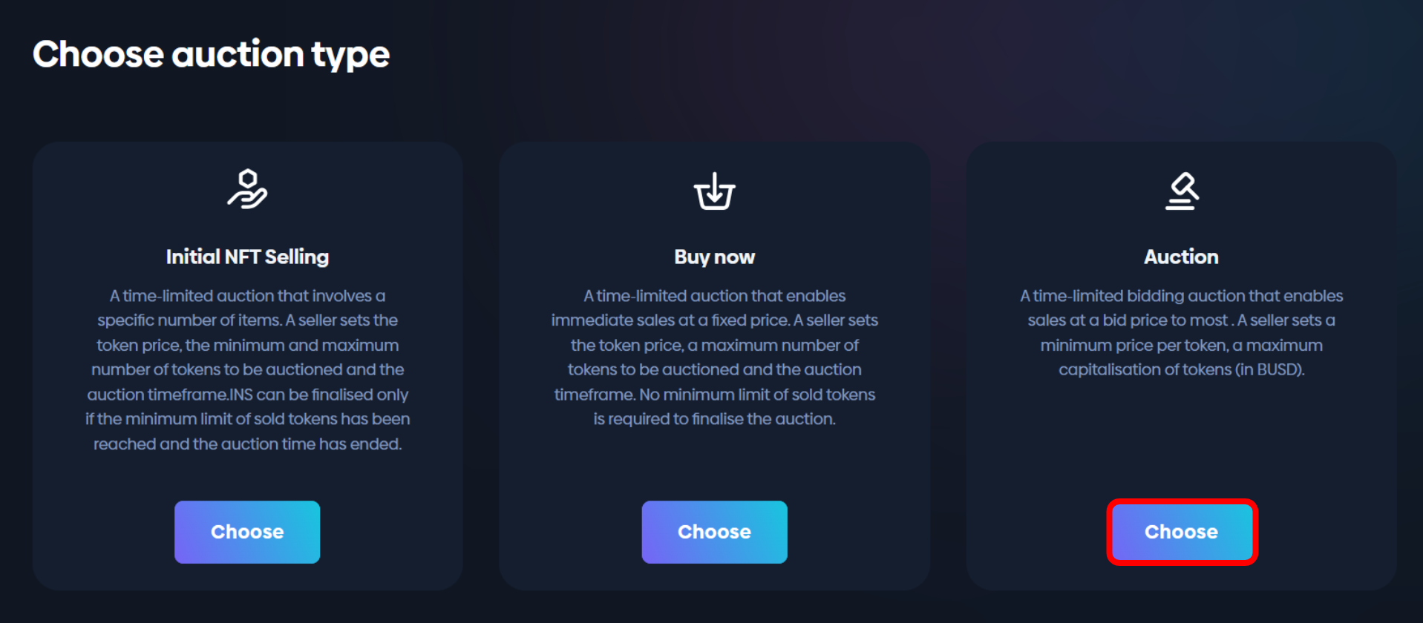Click the "Buy now" card heading
This screenshot has height=623, width=1423.
(x=714, y=257)
